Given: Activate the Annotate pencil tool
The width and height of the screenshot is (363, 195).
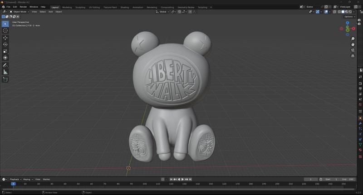Looking at the screenshot, I should tap(5, 65).
